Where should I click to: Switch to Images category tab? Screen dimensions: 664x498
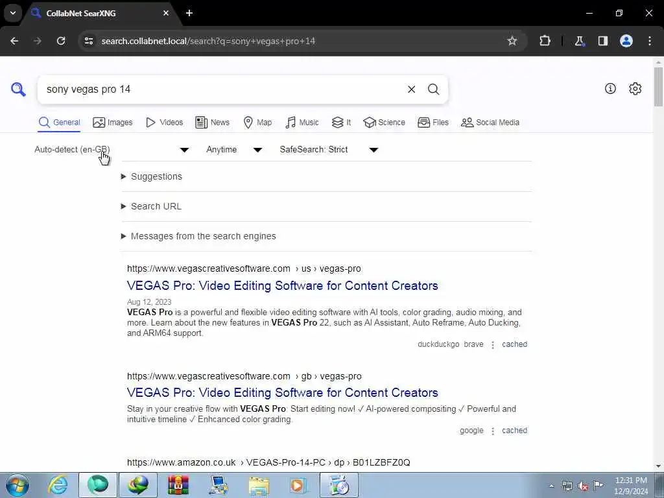[x=113, y=123]
